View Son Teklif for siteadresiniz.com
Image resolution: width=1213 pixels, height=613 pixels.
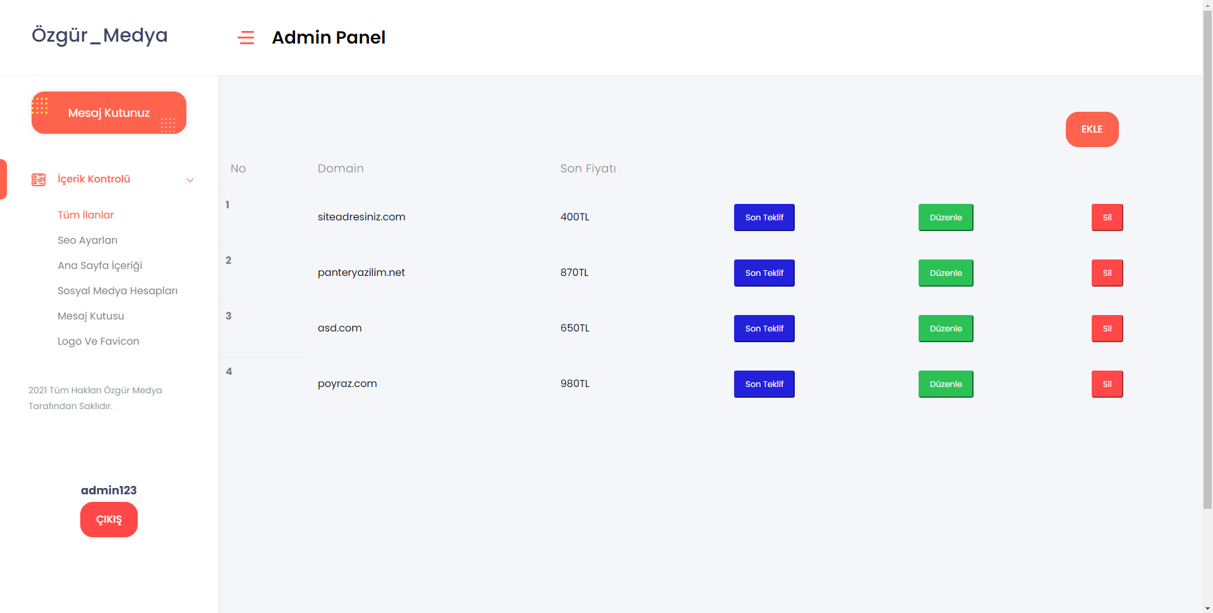coord(764,217)
